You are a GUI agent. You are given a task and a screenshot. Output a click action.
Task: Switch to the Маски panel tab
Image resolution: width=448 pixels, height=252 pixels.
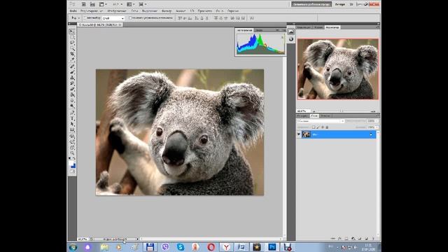tap(318, 27)
